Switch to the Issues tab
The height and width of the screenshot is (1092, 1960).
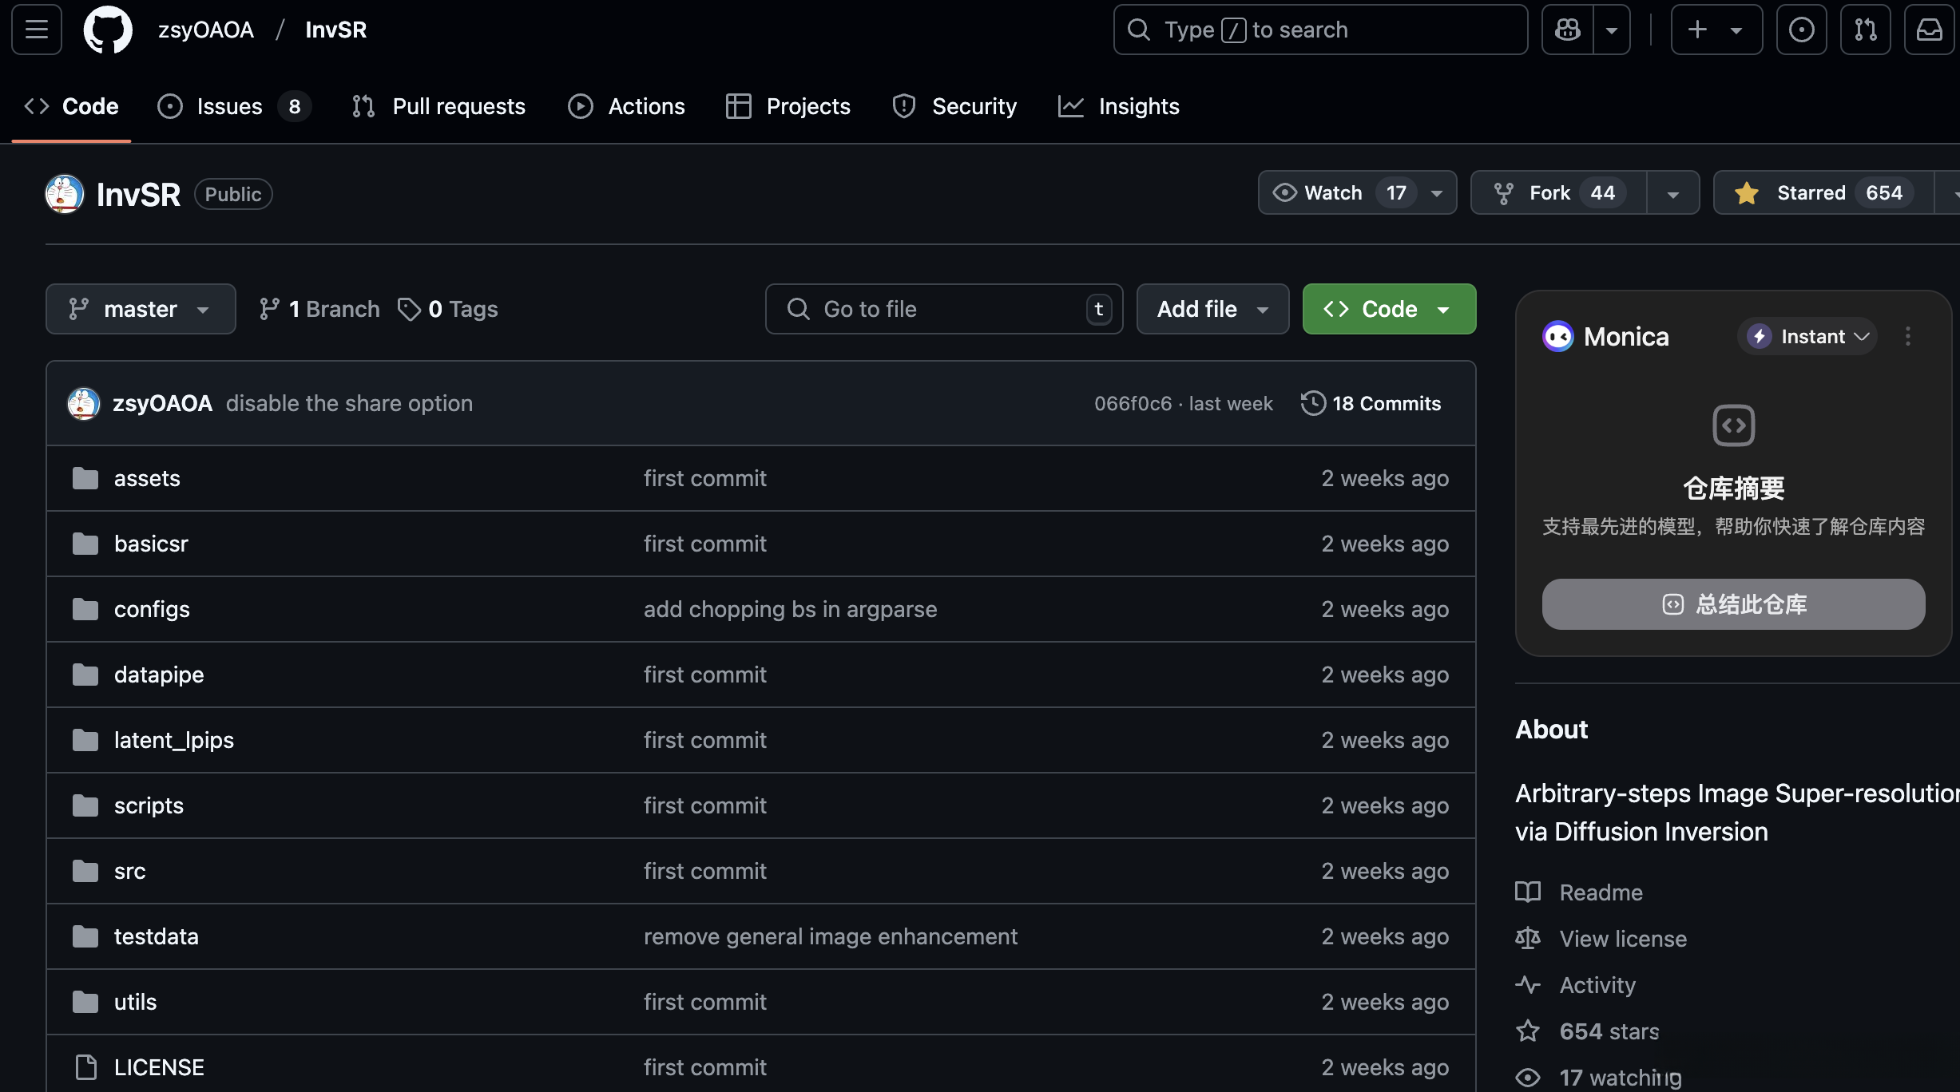[229, 106]
